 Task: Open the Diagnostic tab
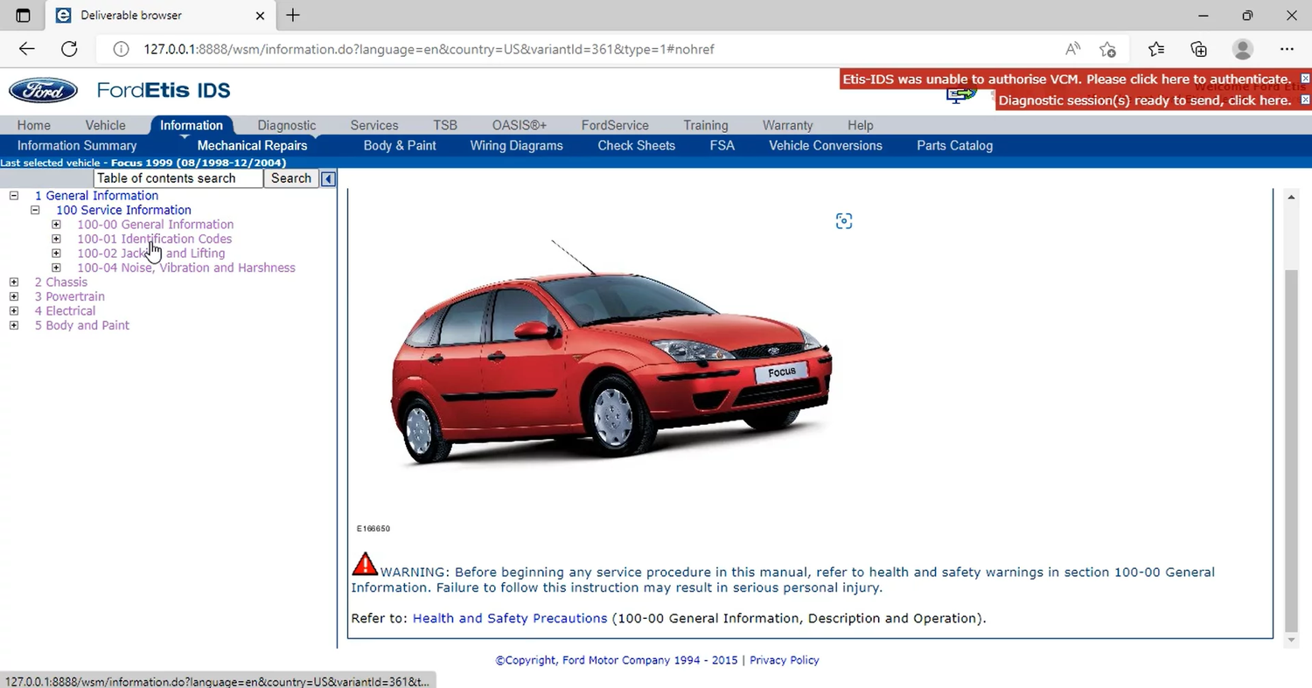point(286,125)
